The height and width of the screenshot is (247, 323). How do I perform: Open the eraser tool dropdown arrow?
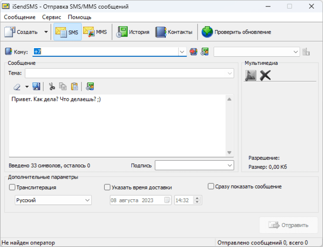coord(27,87)
